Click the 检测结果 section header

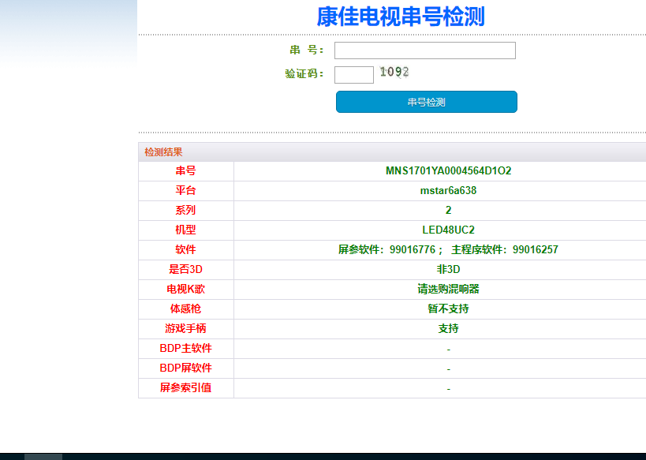(163, 152)
